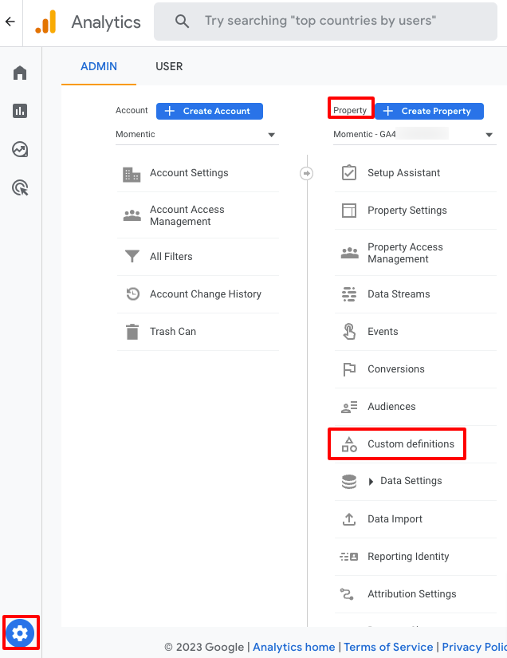The image size is (507, 658).
Task: Open the Privacy Policy link
Action: point(474,647)
